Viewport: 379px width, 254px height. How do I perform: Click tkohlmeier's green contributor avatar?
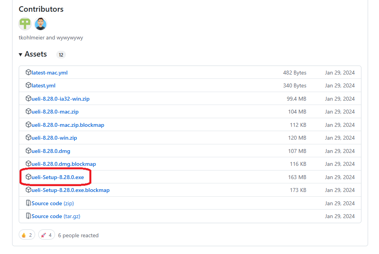[25, 24]
